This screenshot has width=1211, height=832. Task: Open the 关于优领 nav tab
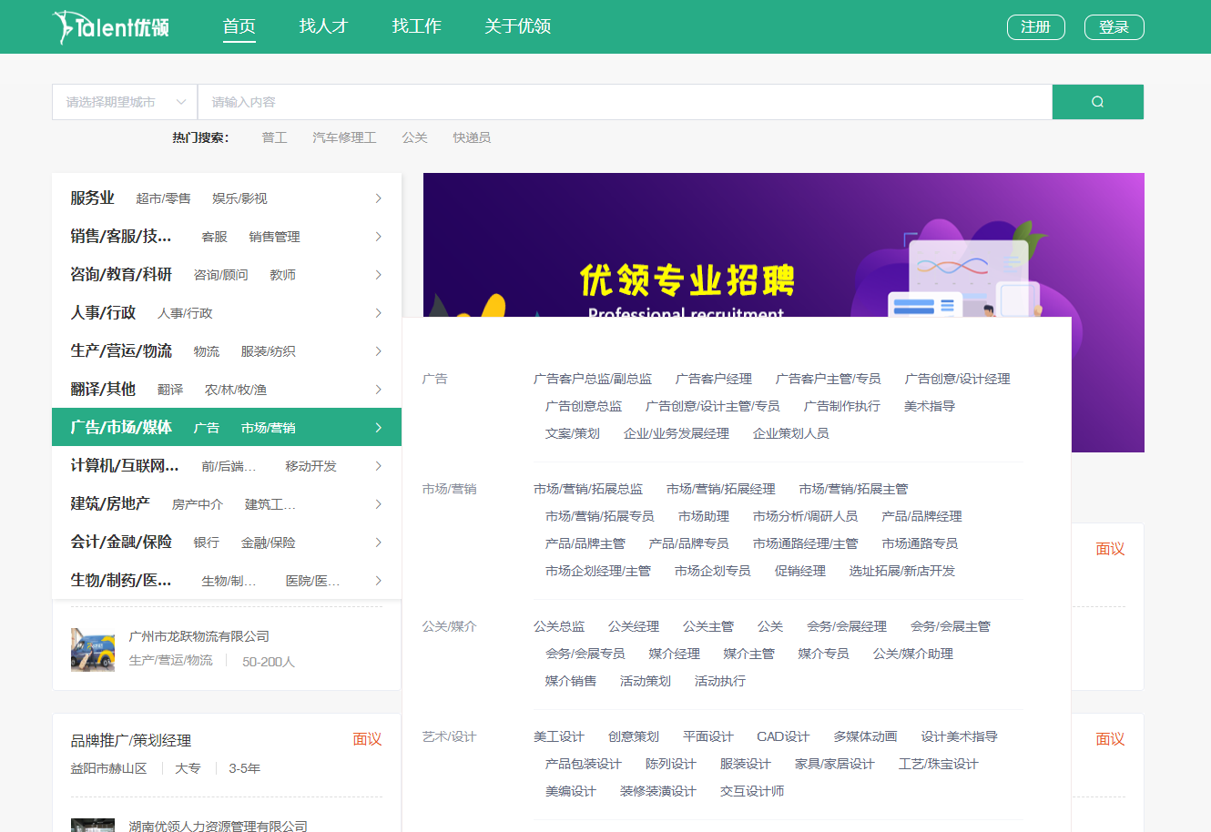click(518, 26)
